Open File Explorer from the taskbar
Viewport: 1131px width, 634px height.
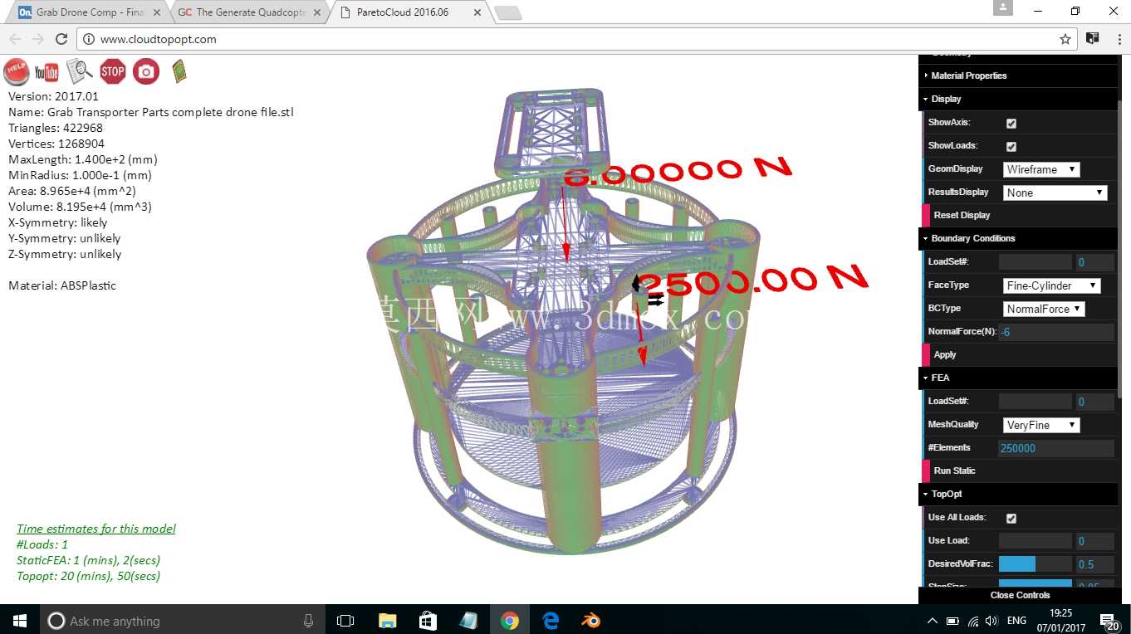click(x=387, y=620)
